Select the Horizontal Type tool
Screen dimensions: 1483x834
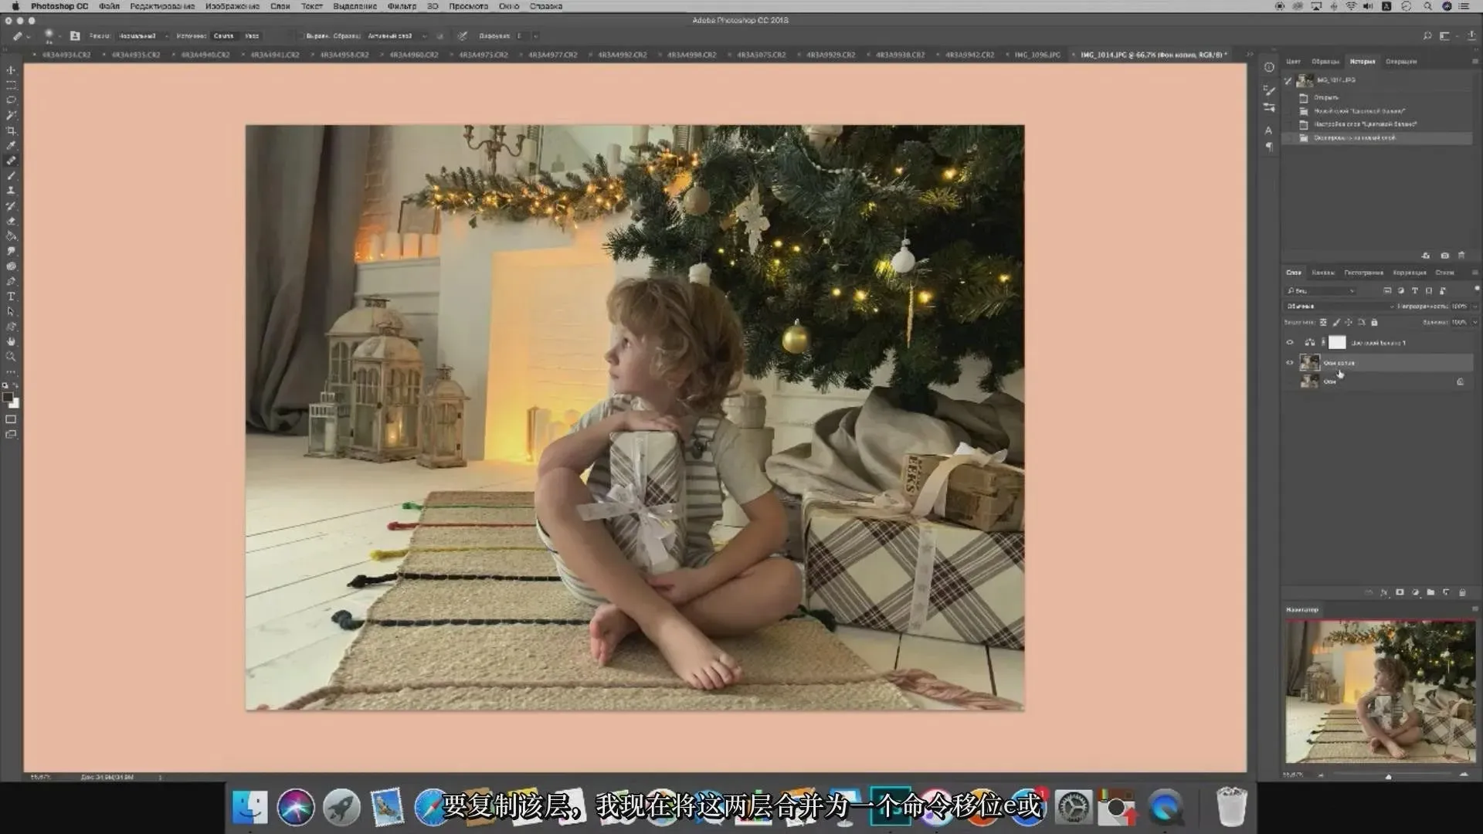click(x=11, y=297)
